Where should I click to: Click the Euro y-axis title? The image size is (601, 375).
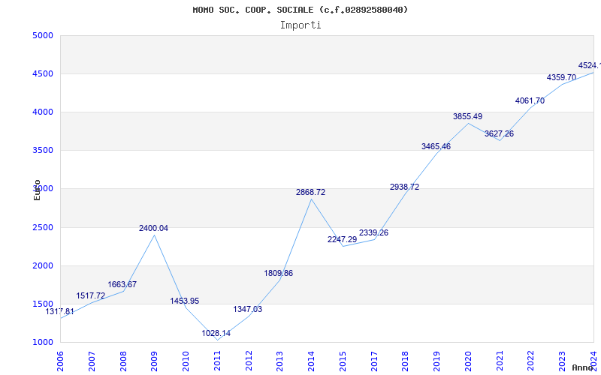(x=37, y=190)
